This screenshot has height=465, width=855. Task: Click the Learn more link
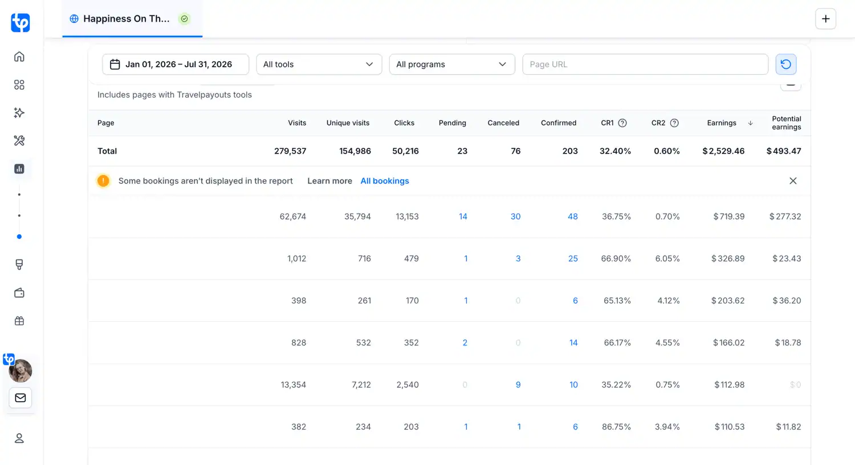tap(329, 181)
